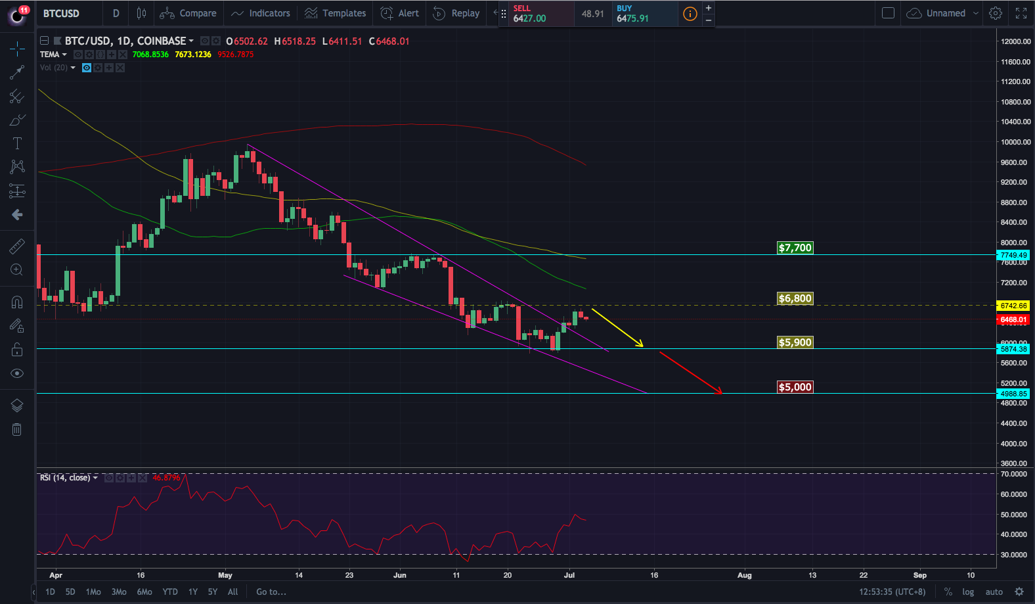Change the D timeframe interval
The height and width of the screenshot is (604, 1035).
(x=116, y=13)
